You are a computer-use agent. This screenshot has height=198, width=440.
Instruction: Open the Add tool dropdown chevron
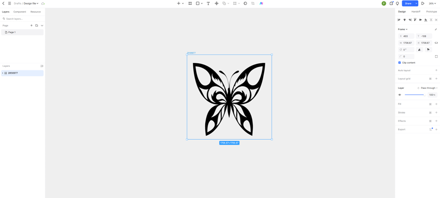click(183, 3)
